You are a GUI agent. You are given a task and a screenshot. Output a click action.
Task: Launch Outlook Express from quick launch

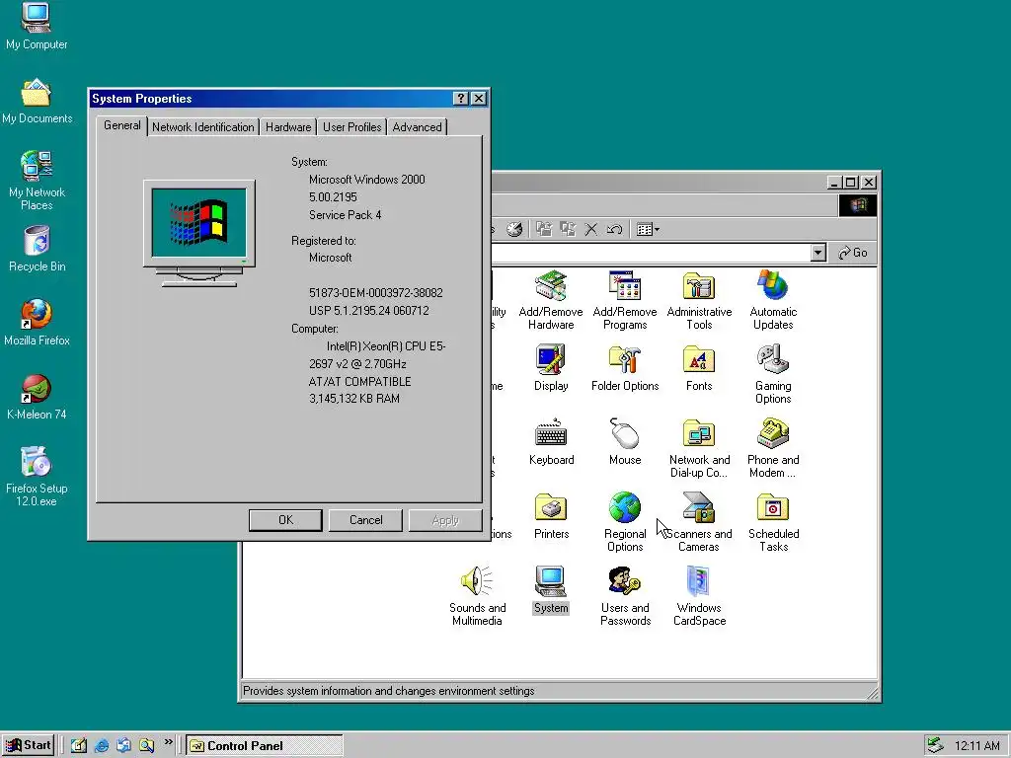[x=123, y=745]
